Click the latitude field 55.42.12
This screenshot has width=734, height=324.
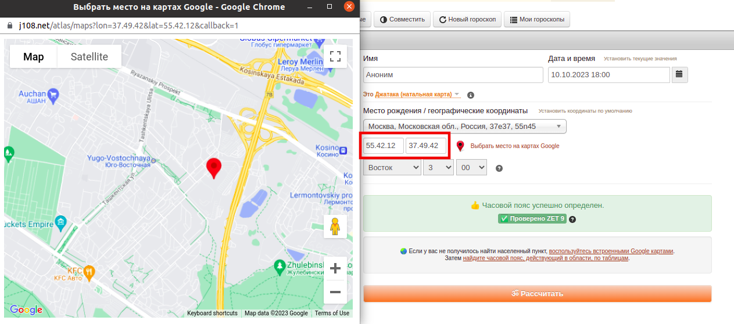384,146
